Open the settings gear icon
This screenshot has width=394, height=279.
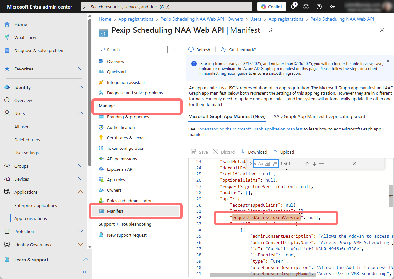click(306, 7)
